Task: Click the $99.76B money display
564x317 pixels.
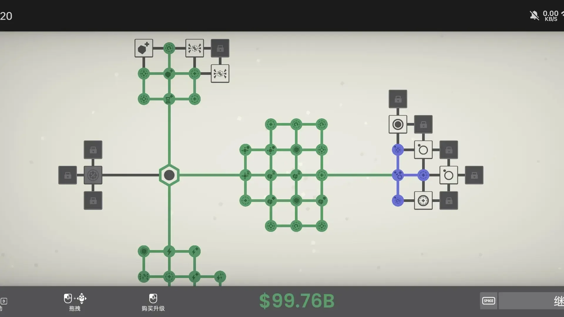Action: [297, 301]
